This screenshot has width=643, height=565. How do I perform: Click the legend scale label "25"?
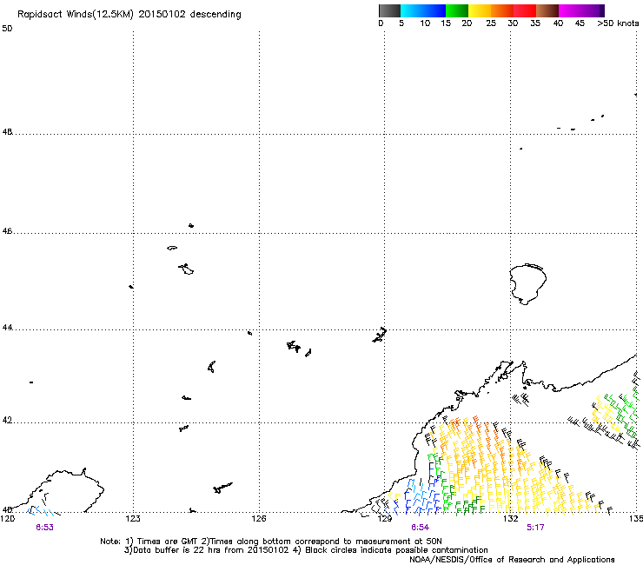tap(491, 23)
